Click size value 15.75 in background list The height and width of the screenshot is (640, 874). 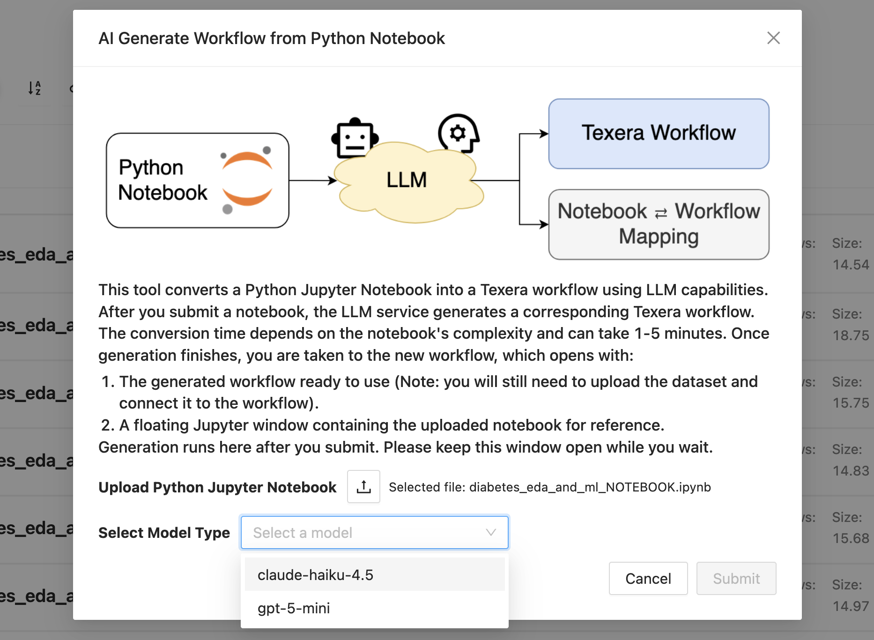[x=851, y=403]
